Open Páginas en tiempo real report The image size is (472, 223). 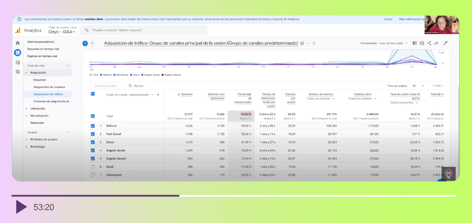42,56
